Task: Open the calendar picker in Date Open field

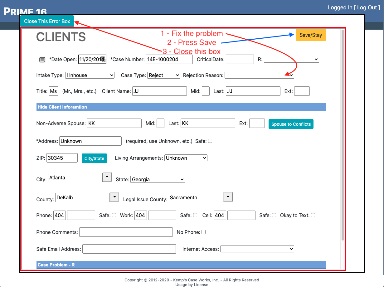Action: click(104, 60)
